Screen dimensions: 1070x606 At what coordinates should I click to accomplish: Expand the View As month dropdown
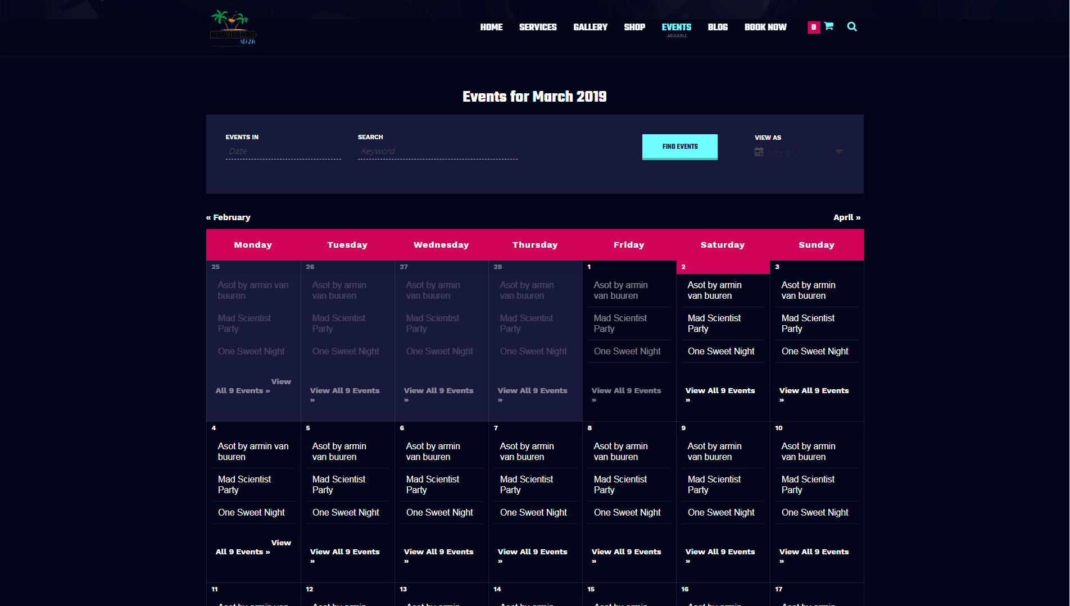pos(799,152)
